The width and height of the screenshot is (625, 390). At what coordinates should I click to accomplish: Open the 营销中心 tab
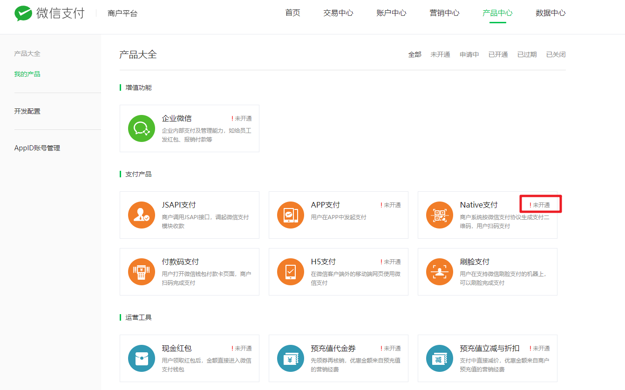point(445,13)
